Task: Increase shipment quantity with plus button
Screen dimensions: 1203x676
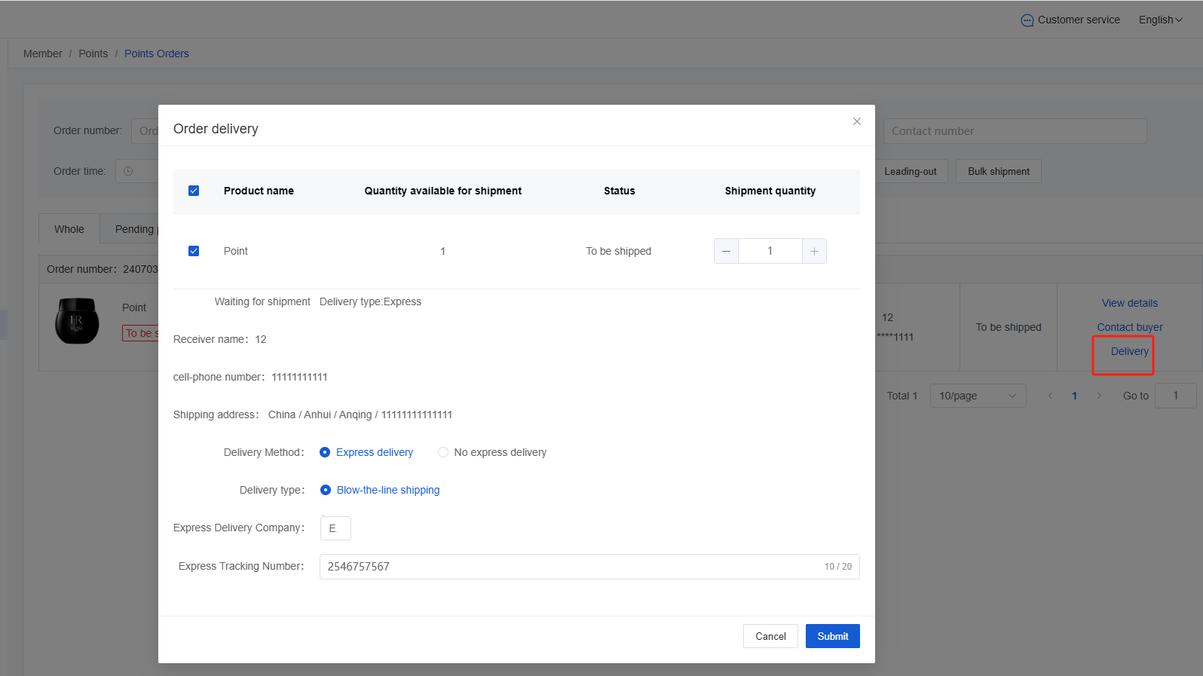Action: coord(814,251)
